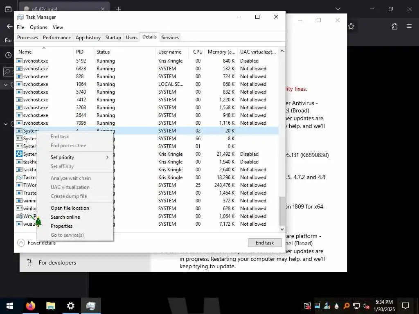419x314 pixels.
Task: Click the bookmark star icon in Firefox
Action: (351, 26)
